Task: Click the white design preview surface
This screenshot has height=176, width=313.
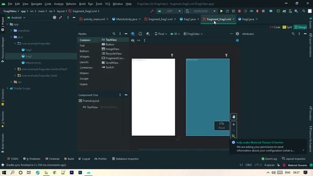Action: point(153,97)
